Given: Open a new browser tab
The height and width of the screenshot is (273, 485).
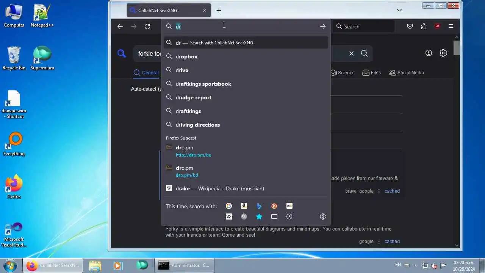Looking at the screenshot, I should pos(219,11).
